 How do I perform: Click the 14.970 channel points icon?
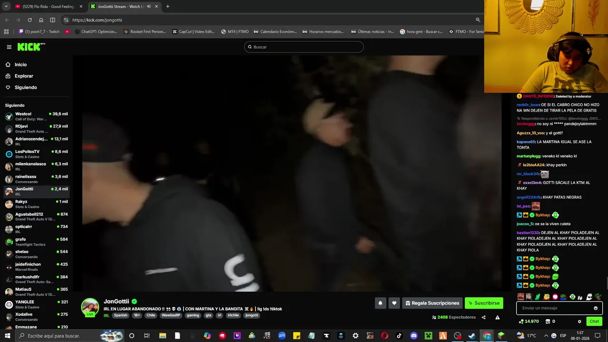click(x=521, y=322)
